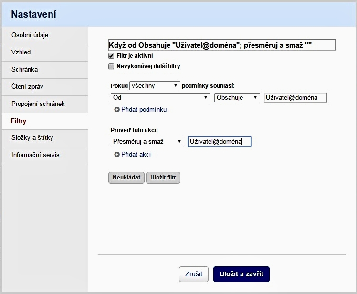Click the Neukládat button
This screenshot has width=357, height=294.
pyautogui.click(x=126, y=178)
